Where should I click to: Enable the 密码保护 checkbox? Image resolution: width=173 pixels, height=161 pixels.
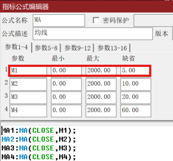pyautogui.click(x=96, y=20)
